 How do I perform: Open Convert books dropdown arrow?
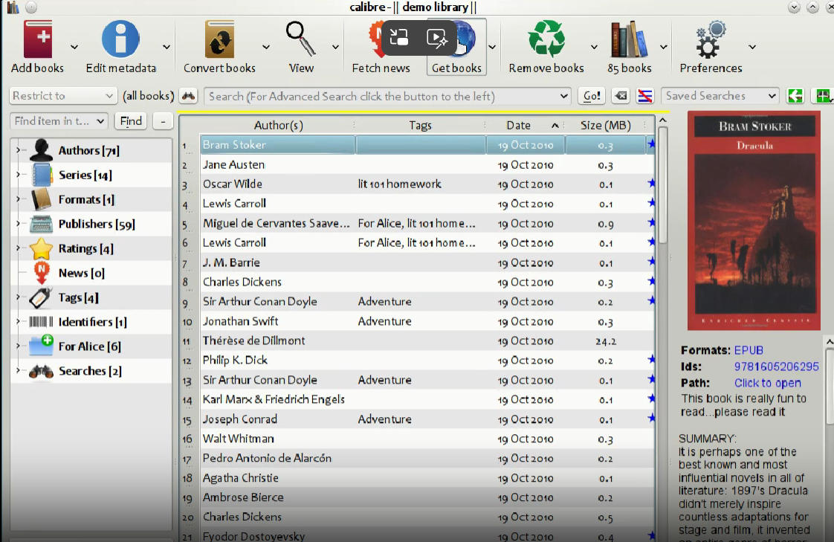265,47
